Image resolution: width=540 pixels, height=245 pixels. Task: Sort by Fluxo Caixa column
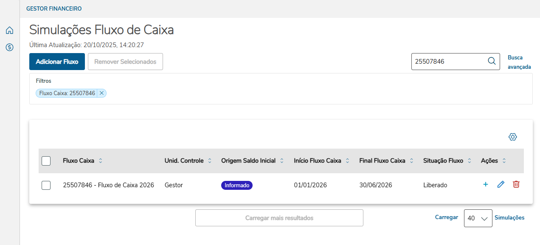click(x=101, y=161)
